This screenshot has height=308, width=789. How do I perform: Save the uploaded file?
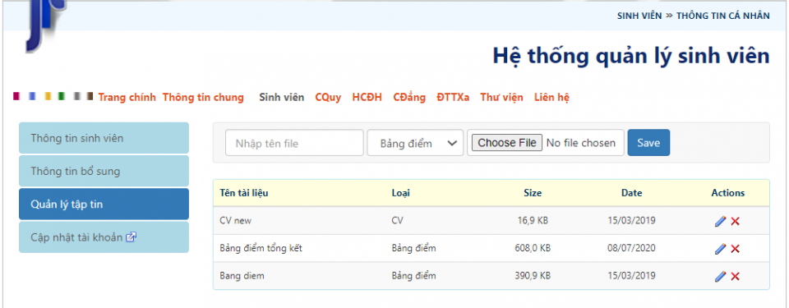[x=648, y=143]
